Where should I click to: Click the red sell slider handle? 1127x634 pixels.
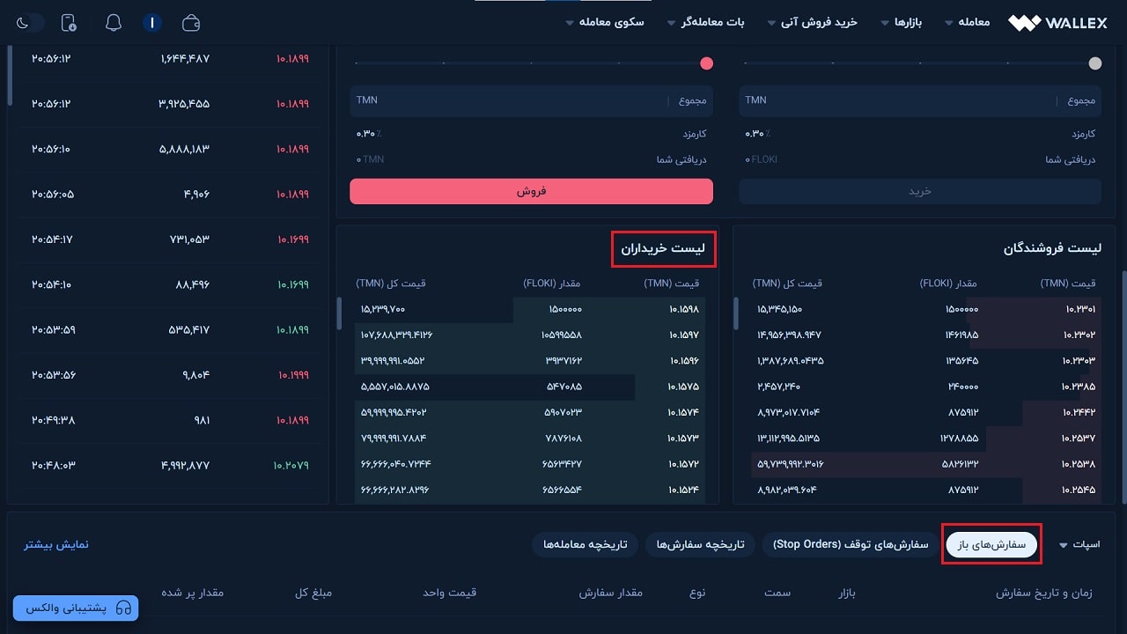[706, 63]
